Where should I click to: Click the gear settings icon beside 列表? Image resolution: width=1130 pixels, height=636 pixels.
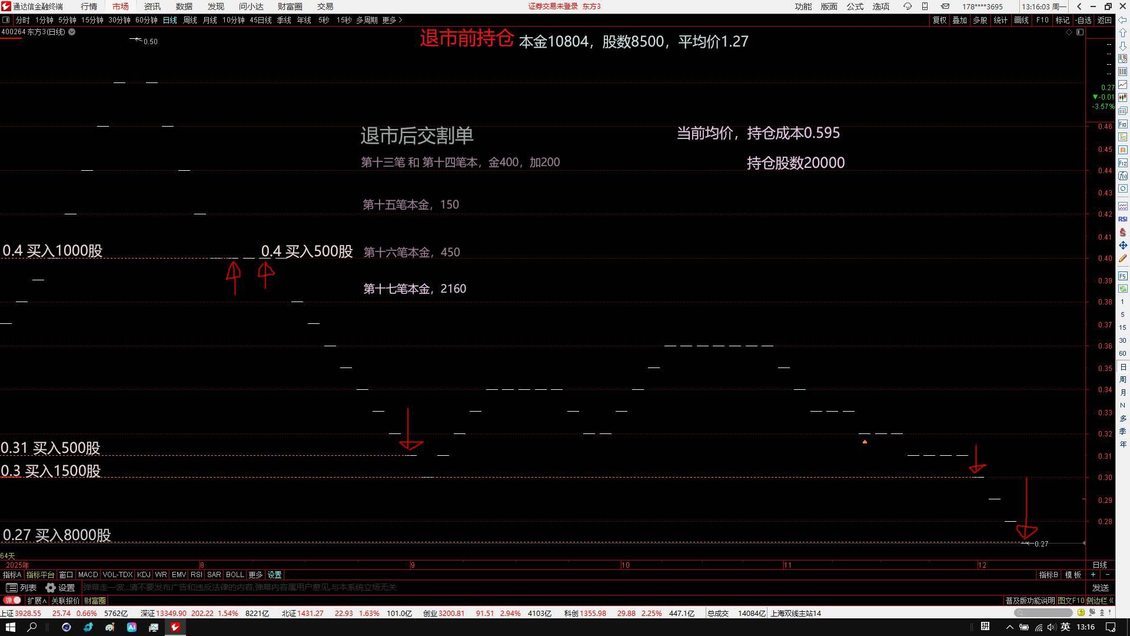click(51, 588)
